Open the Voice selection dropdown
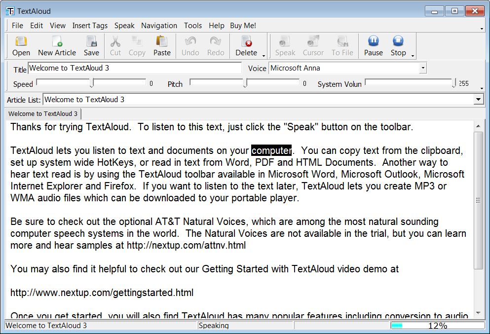The image size is (490, 334). [423, 68]
